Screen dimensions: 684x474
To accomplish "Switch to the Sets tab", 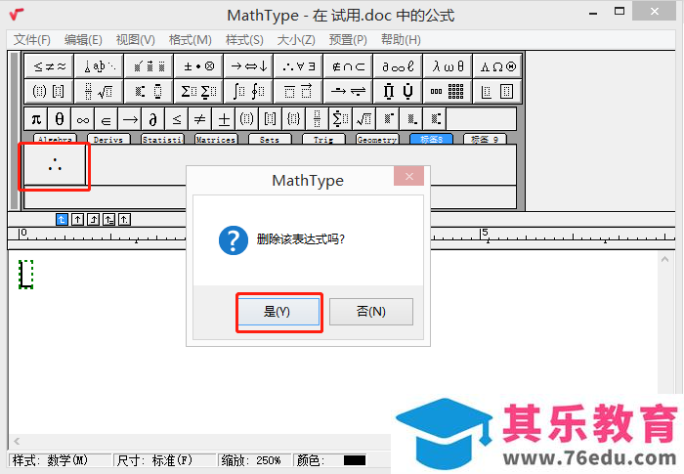I will point(270,139).
